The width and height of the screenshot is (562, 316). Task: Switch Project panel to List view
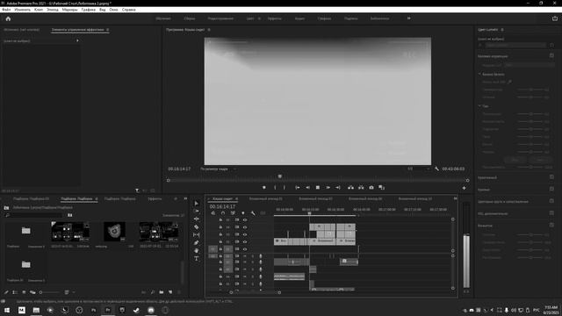(15, 292)
